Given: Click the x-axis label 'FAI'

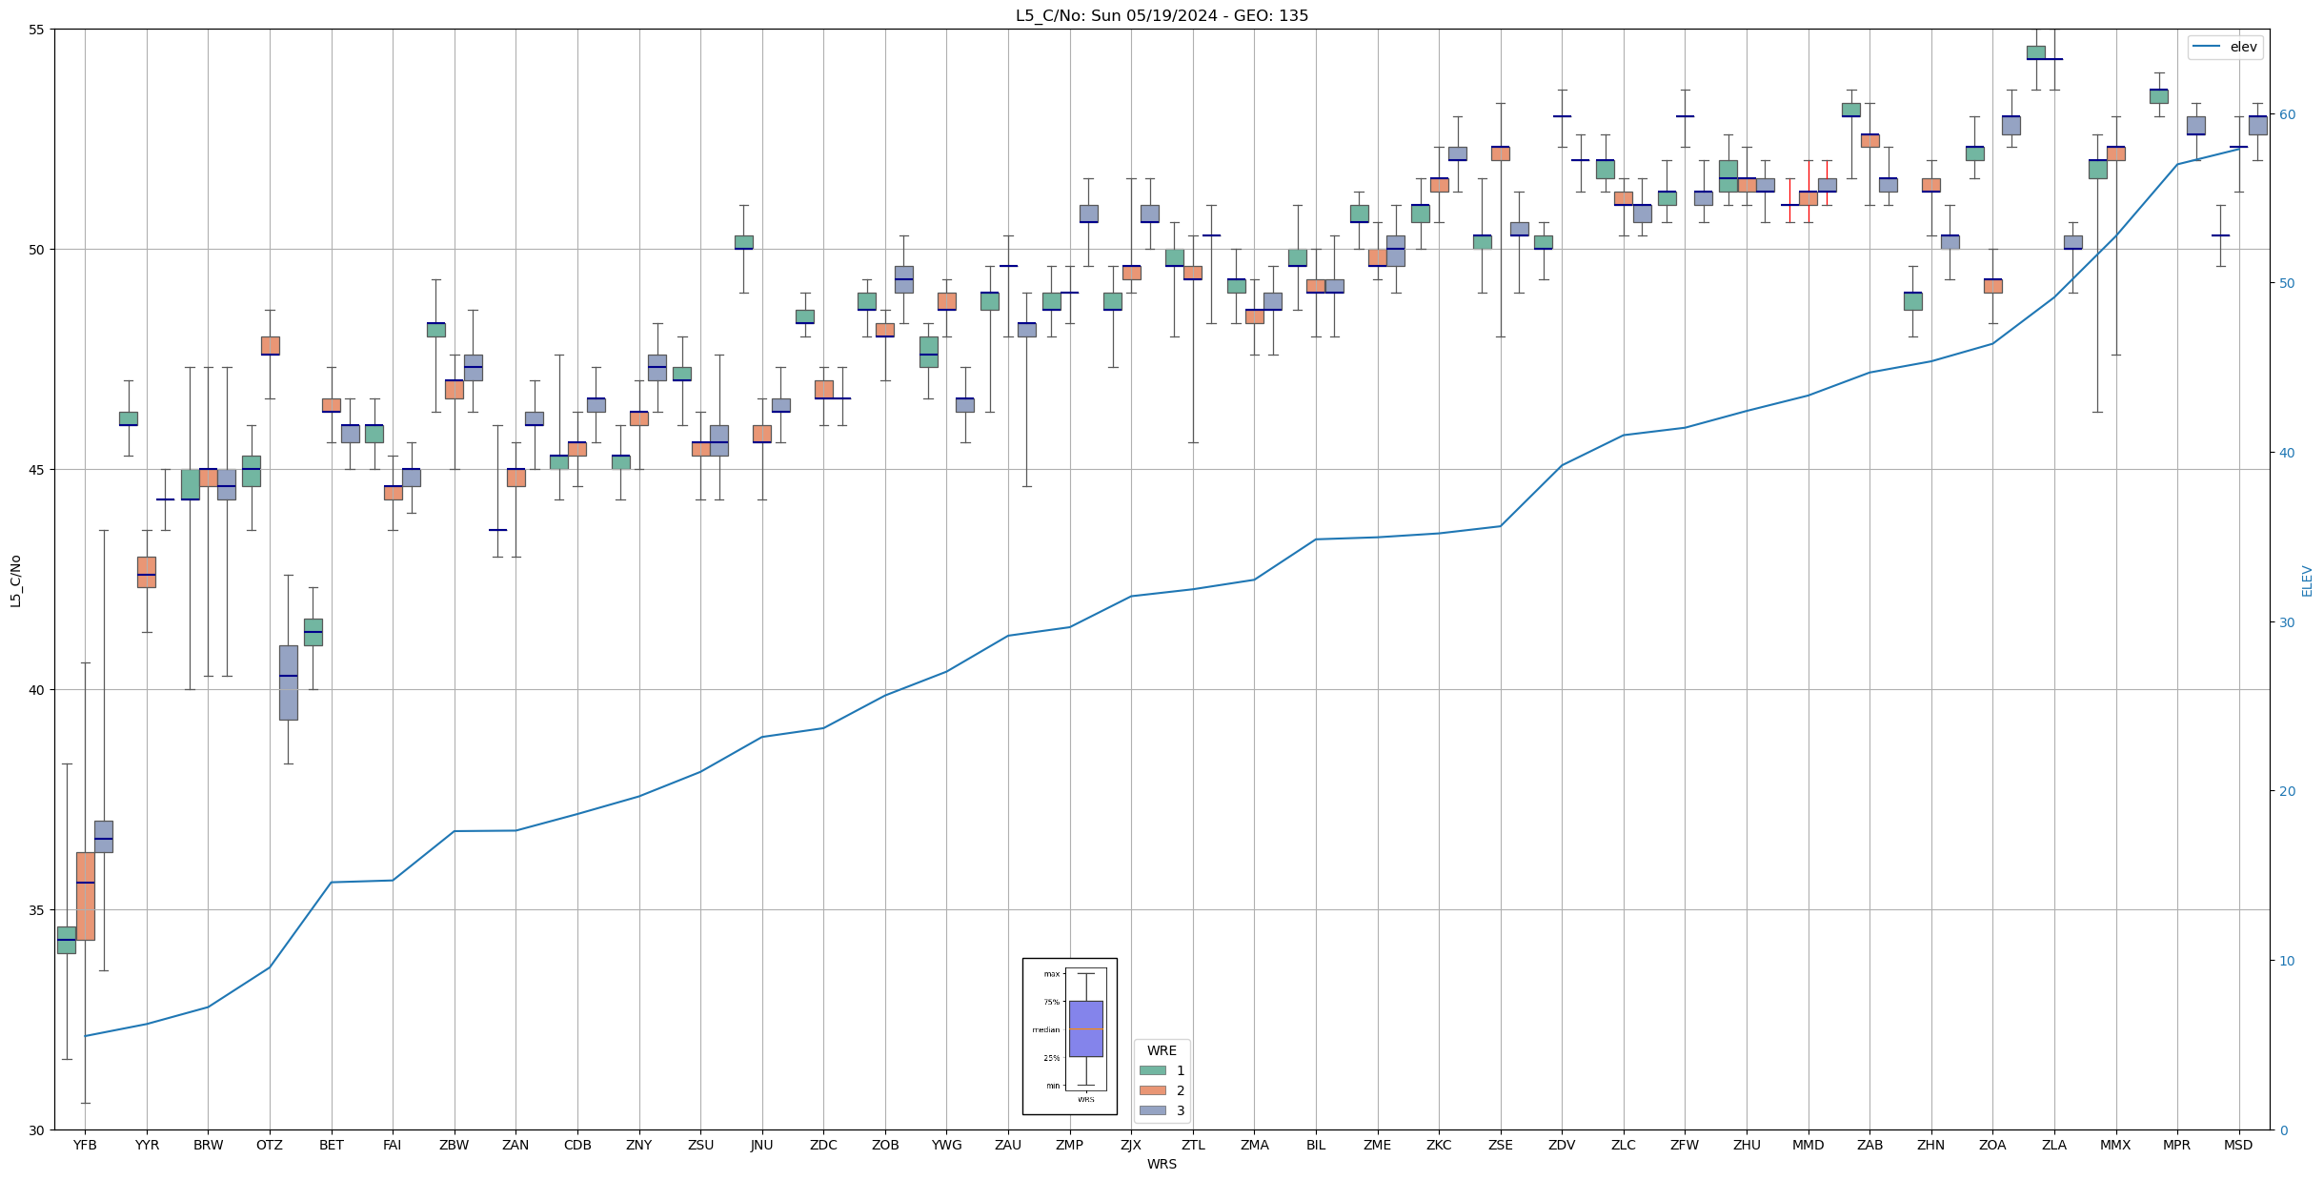Looking at the screenshot, I should [393, 1145].
